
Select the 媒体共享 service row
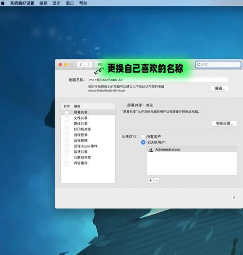pyautogui.click(x=88, y=124)
